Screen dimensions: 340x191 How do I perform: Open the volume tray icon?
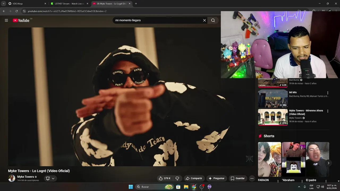point(322,187)
